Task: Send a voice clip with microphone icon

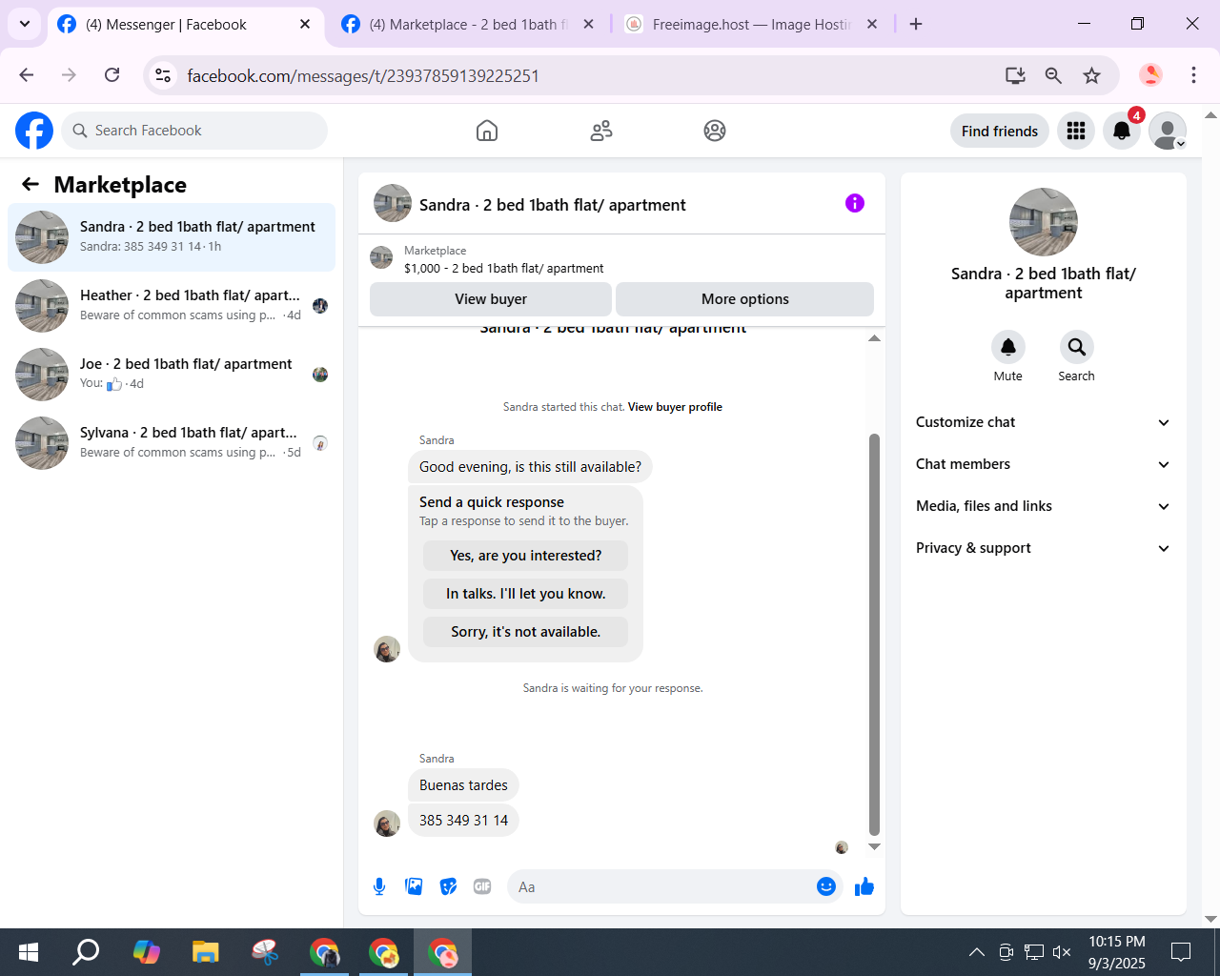Action: [379, 887]
